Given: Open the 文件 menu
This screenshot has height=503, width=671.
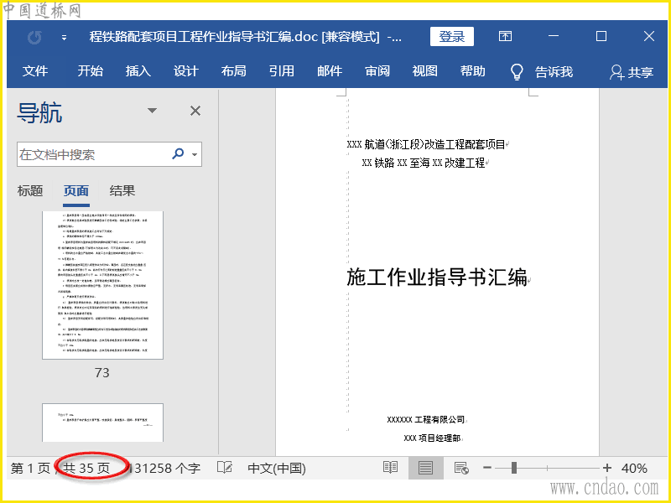Looking at the screenshot, I should pyautogui.click(x=35, y=71).
